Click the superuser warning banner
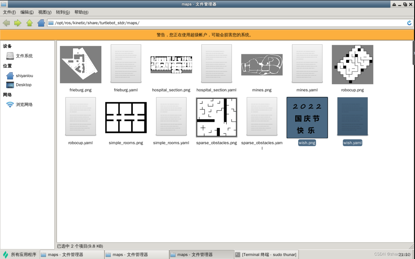Viewport: 415px width, 259px height. pos(207,35)
